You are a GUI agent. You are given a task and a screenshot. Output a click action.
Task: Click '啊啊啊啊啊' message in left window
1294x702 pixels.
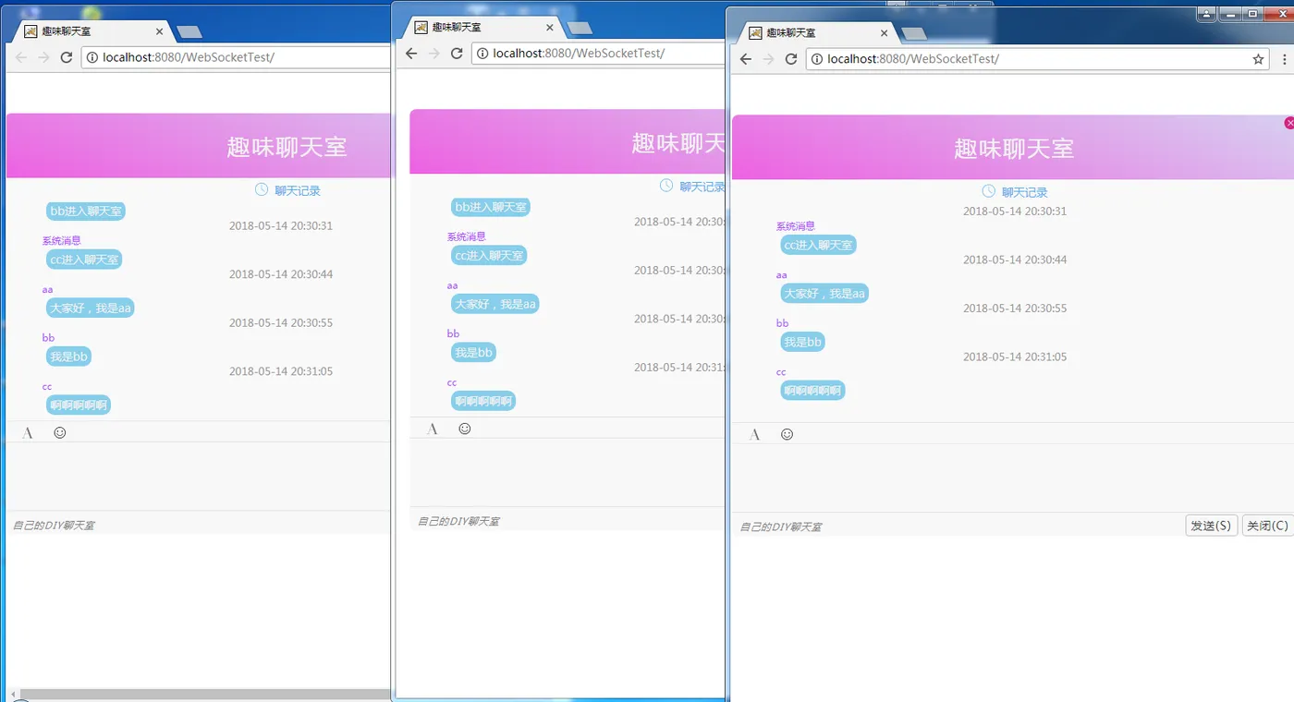[79, 405]
